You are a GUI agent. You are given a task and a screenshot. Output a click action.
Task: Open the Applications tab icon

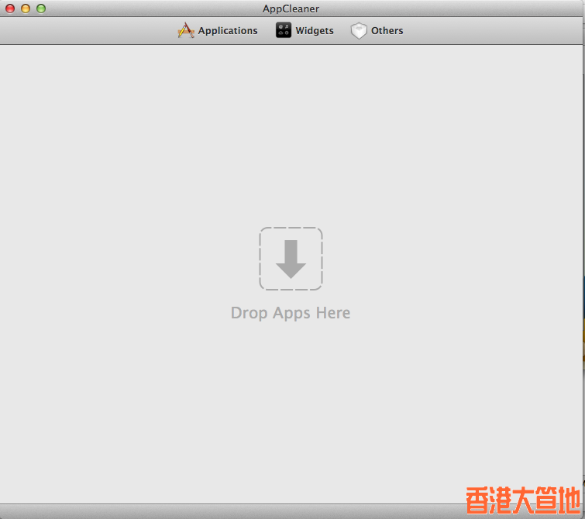(186, 30)
